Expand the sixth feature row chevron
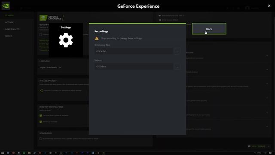This screenshot has height=155, width=275. point(267,126)
